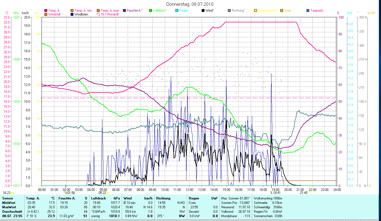Click the minimum pressure value 1017.7
Image resolution: width=381 pixels, height=221 pixels.
[x=115, y=203]
